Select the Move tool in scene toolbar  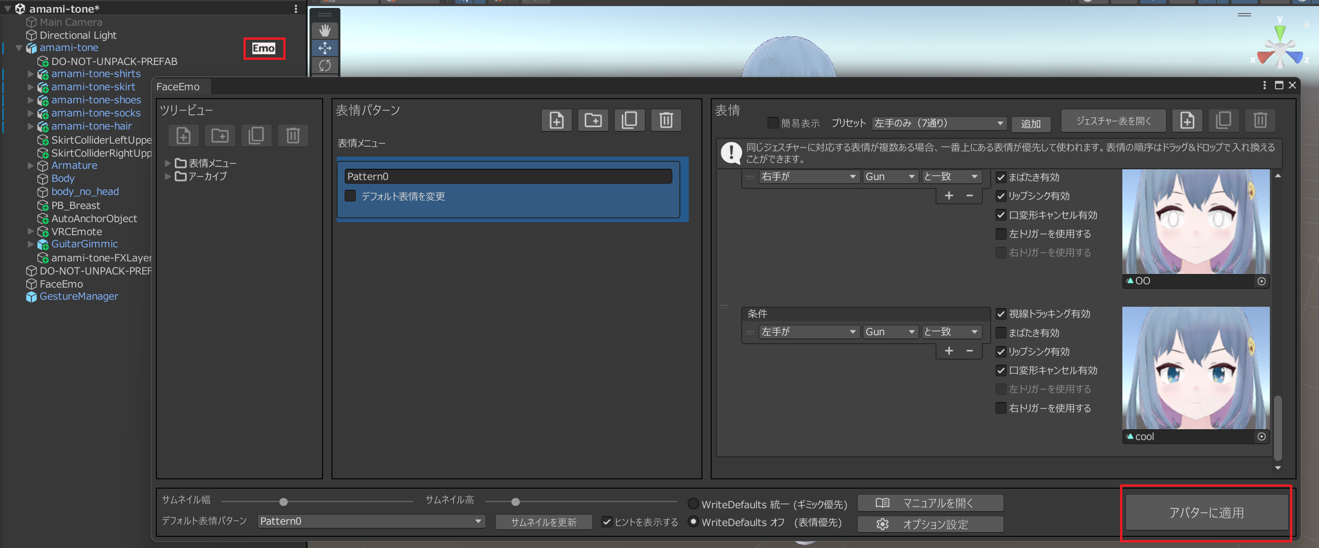coord(324,48)
